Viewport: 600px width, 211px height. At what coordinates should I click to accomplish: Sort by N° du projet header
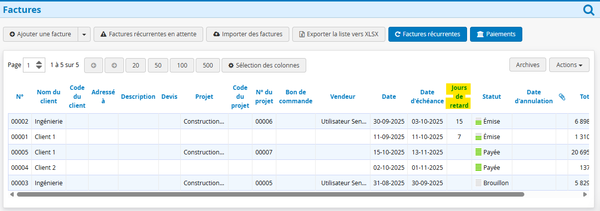(264, 97)
